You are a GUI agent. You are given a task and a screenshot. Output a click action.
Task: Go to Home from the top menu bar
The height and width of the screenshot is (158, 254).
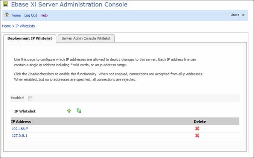coord(16,15)
